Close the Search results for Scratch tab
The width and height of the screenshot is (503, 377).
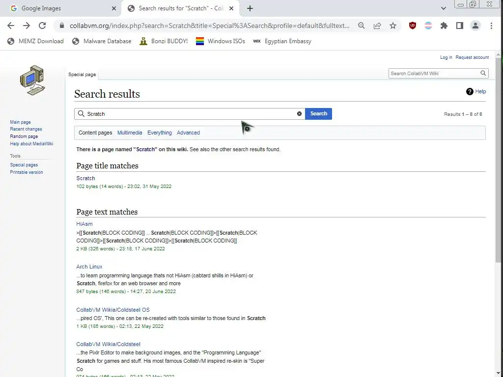pyautogui.click(x=231, y=8)
